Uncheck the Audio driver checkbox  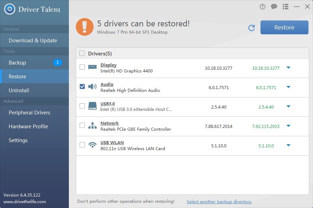82,87
